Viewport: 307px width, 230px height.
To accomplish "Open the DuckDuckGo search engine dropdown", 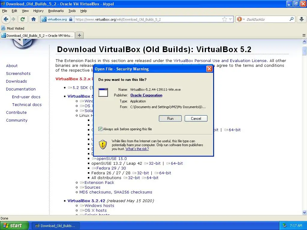I will [241, 19].
